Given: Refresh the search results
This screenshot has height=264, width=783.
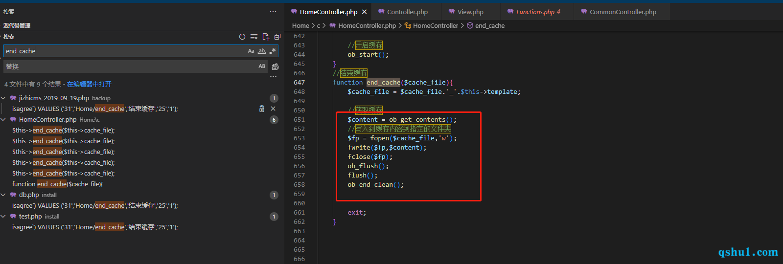Looking at the screenshot, I should tap(242, 37).
